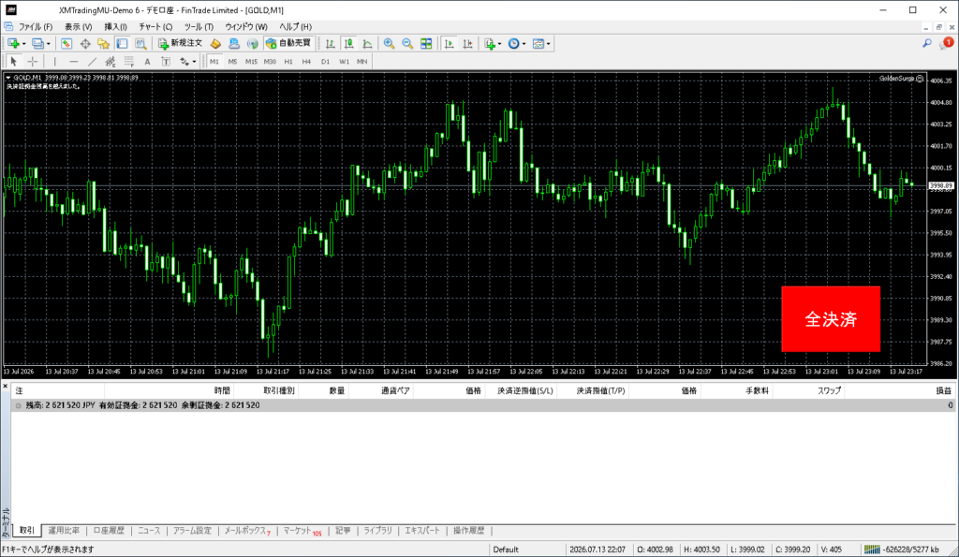Click the 新規注文 new order button
This screenshot has width=959, height=557.
coord(181,43)
